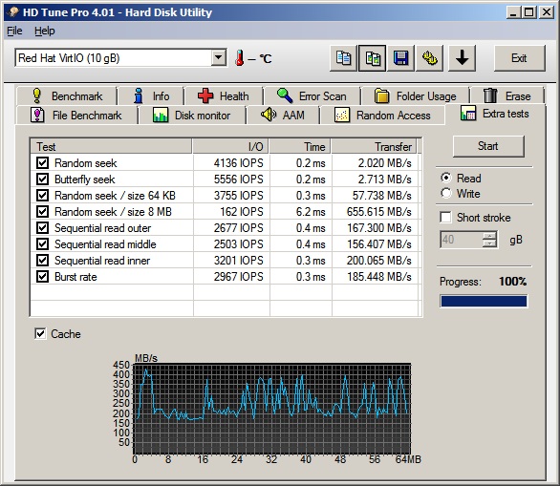Click the Extra tests chart icon
Viewport: 560px width, 486px height.
pyautogui.click(x=468, y=113)
